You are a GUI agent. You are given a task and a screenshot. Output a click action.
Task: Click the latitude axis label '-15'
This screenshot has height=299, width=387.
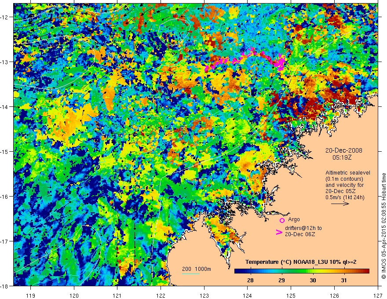(x=5, y=151)
